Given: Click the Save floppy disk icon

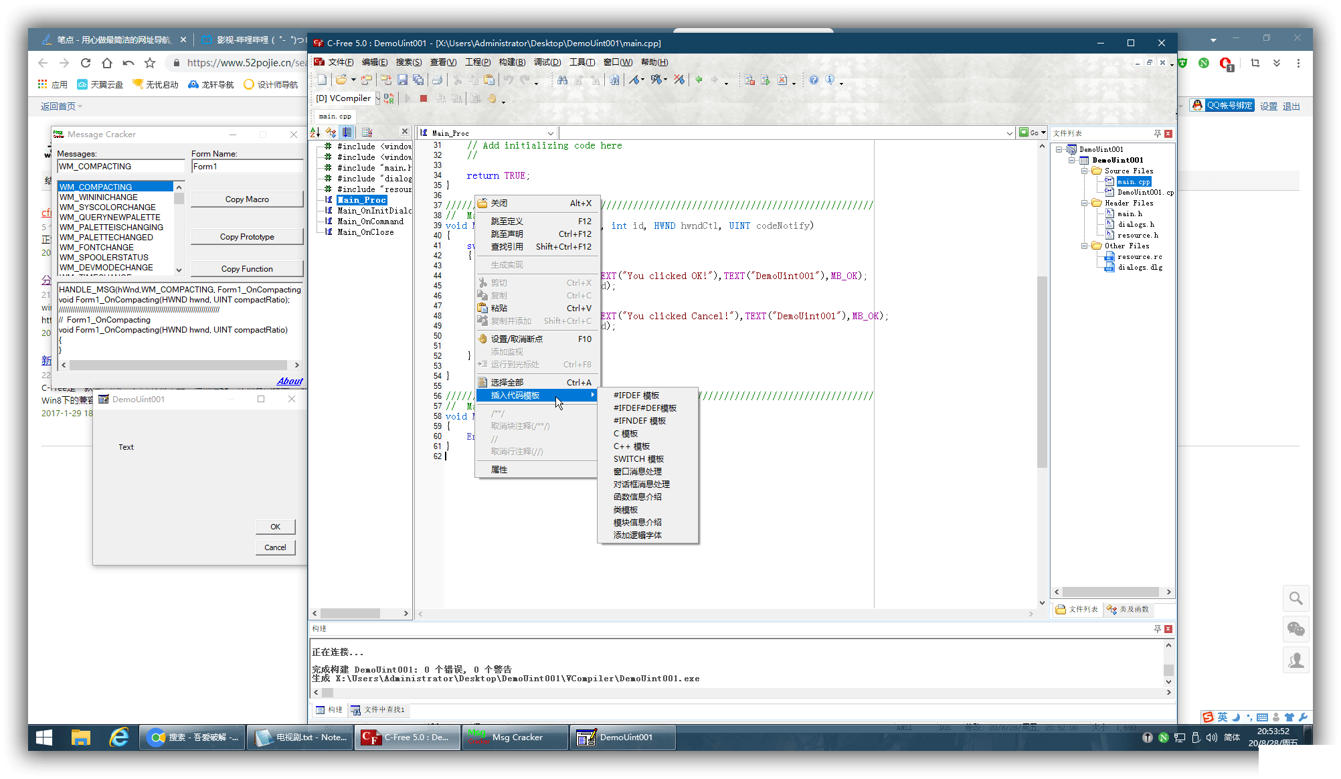Looking at the screenshot, I should [402, 80].
